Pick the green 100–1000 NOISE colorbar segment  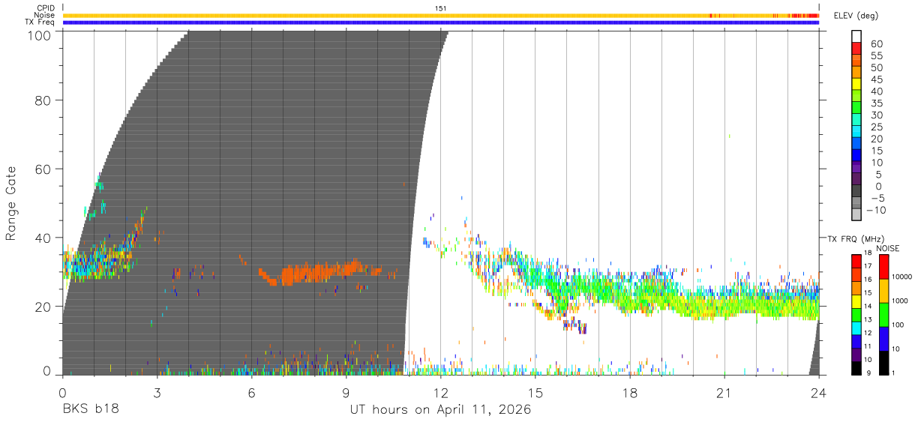(x=883, y=315)
